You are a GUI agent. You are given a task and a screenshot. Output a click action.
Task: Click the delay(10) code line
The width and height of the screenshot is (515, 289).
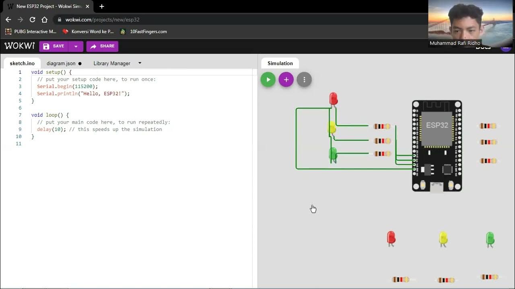99,129
